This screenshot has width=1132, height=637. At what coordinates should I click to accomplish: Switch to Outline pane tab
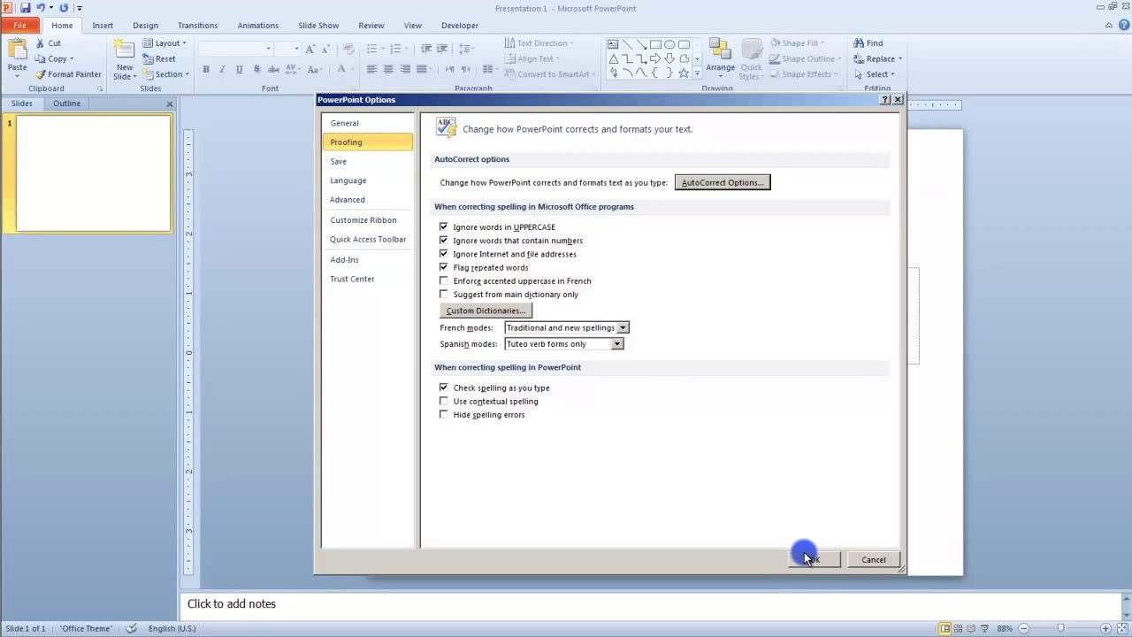(x=66, y=104)
